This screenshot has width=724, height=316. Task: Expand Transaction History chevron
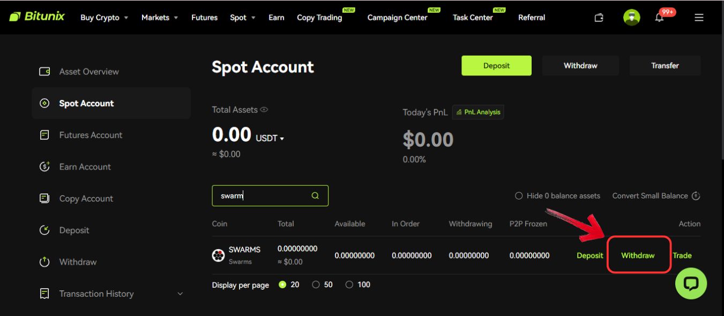[180, 294]
